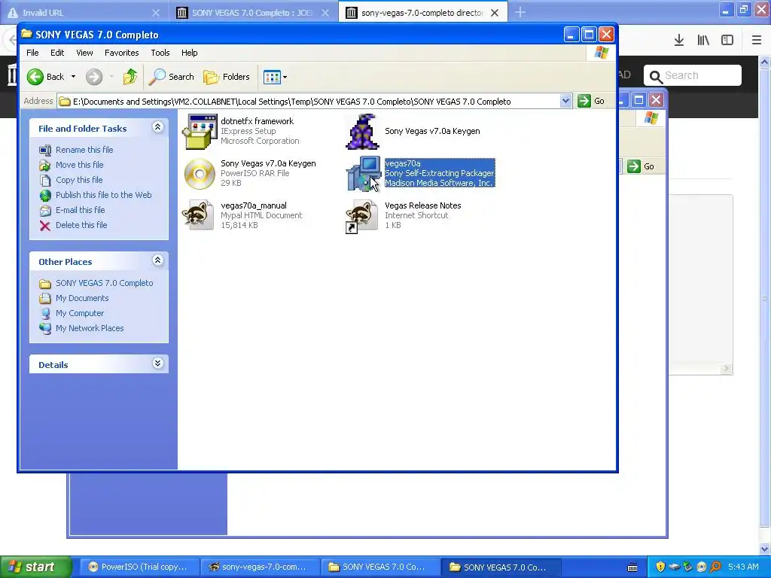This screenshot has width=771, height=578.
Task: Switch to SONY VEGAS 7.0 Completo browser tab
Action: [252, 13]
